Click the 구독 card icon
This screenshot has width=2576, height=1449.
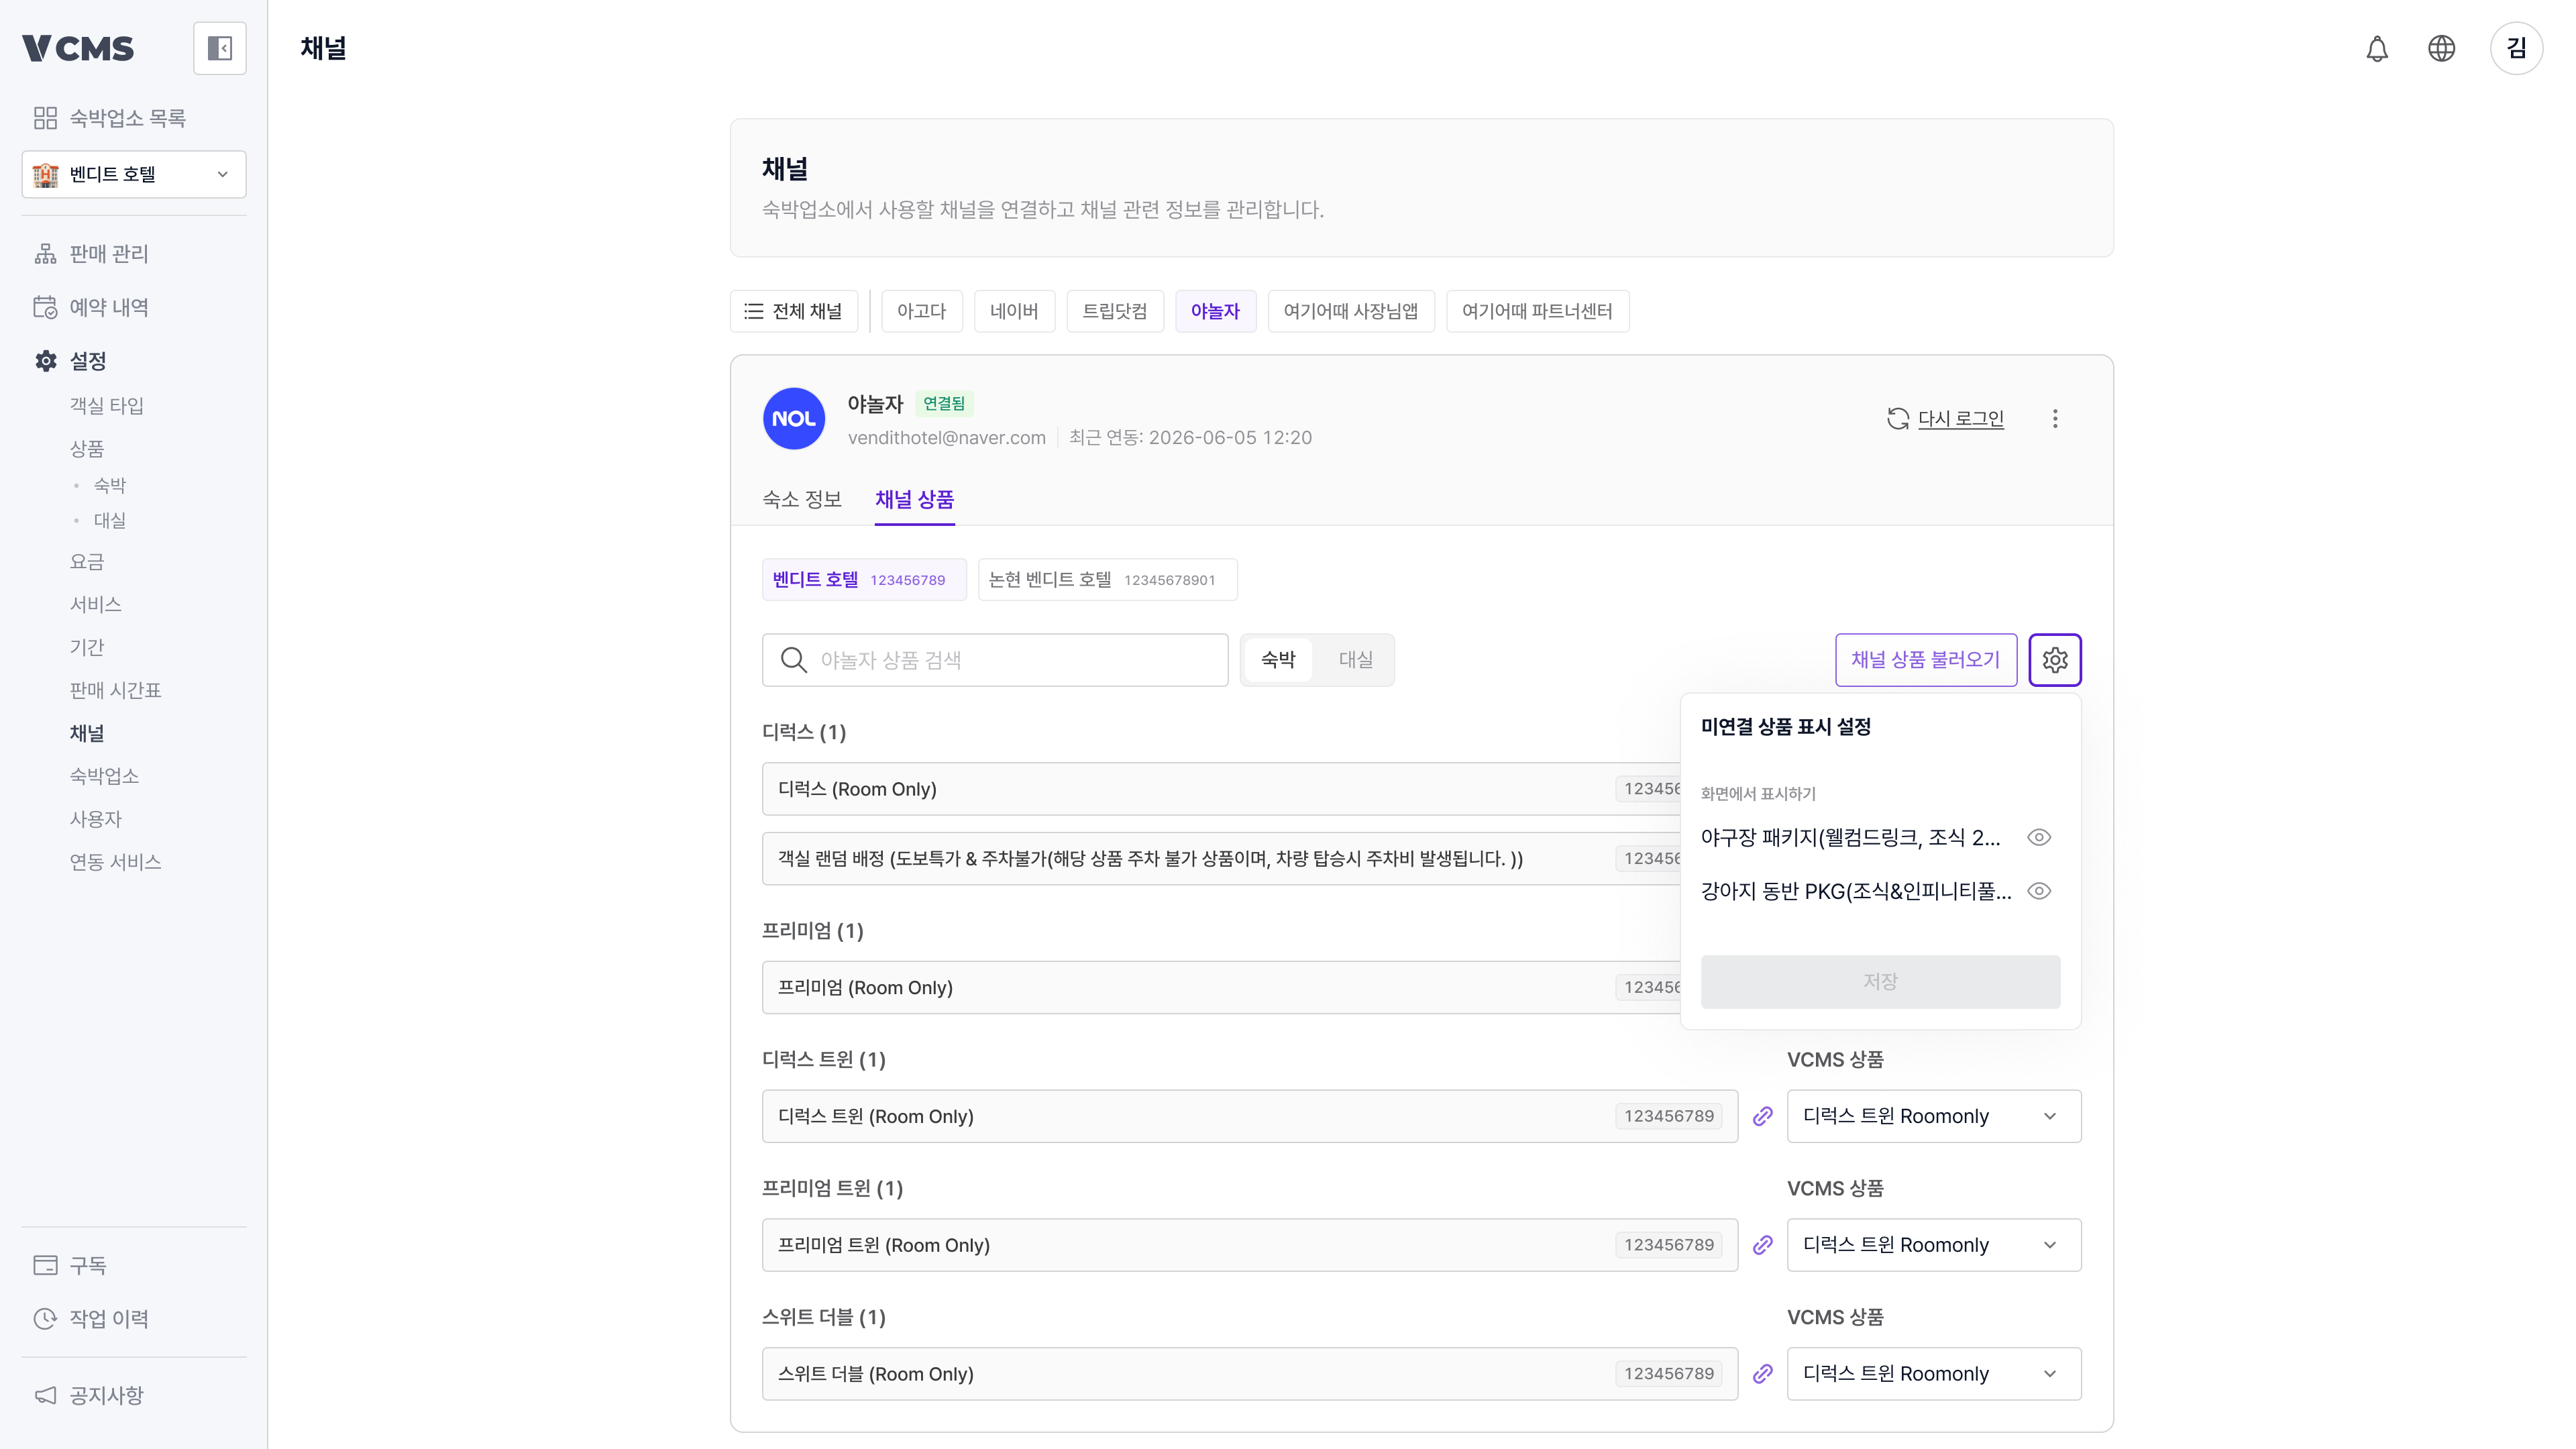coord(45,1265)
